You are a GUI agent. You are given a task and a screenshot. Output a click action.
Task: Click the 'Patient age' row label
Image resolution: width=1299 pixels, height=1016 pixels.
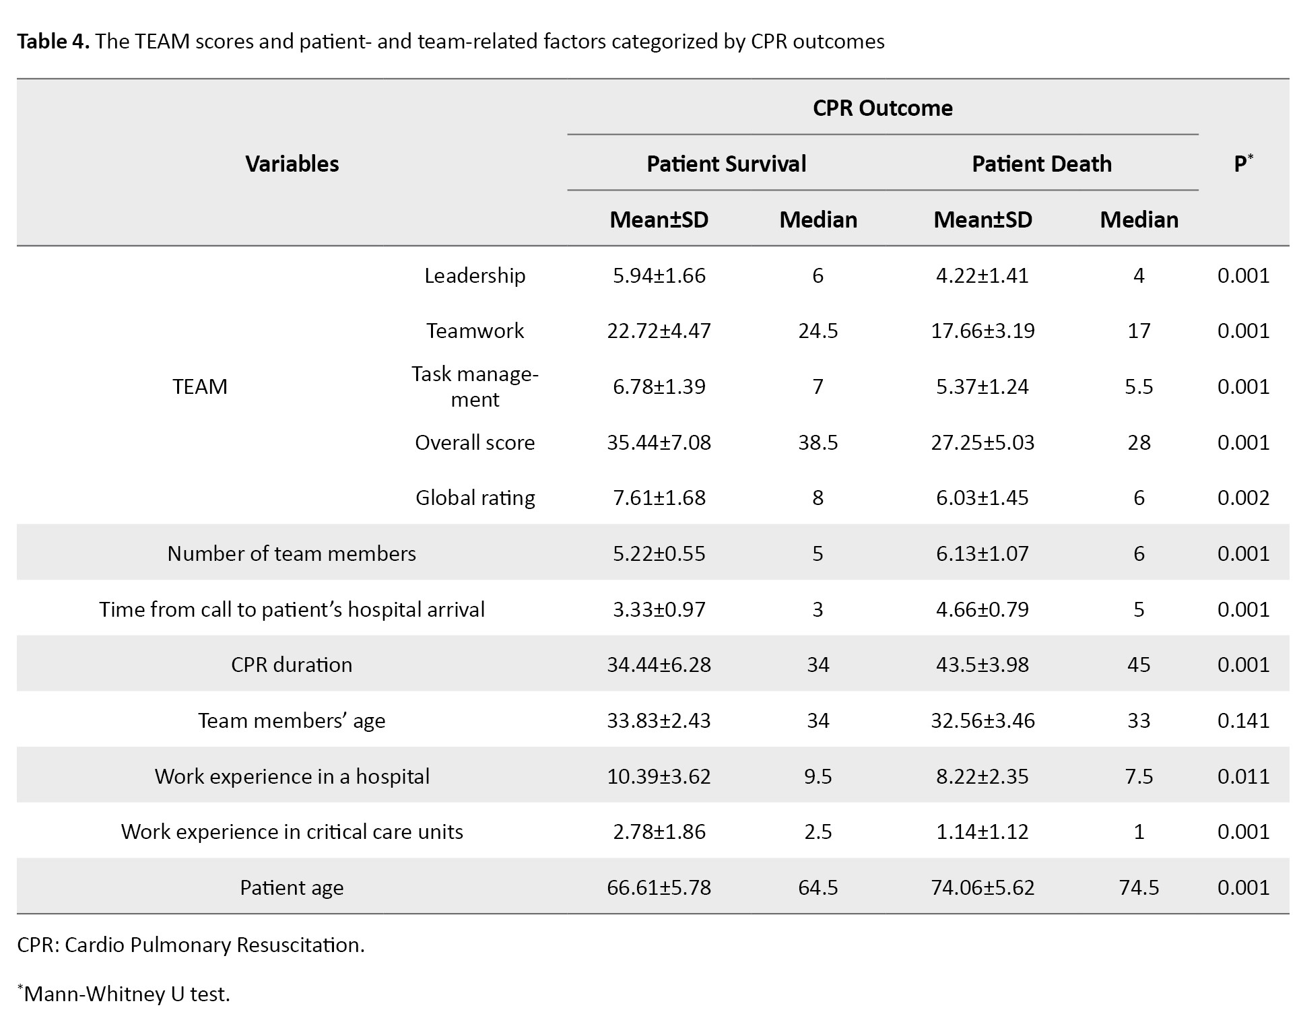292,887
